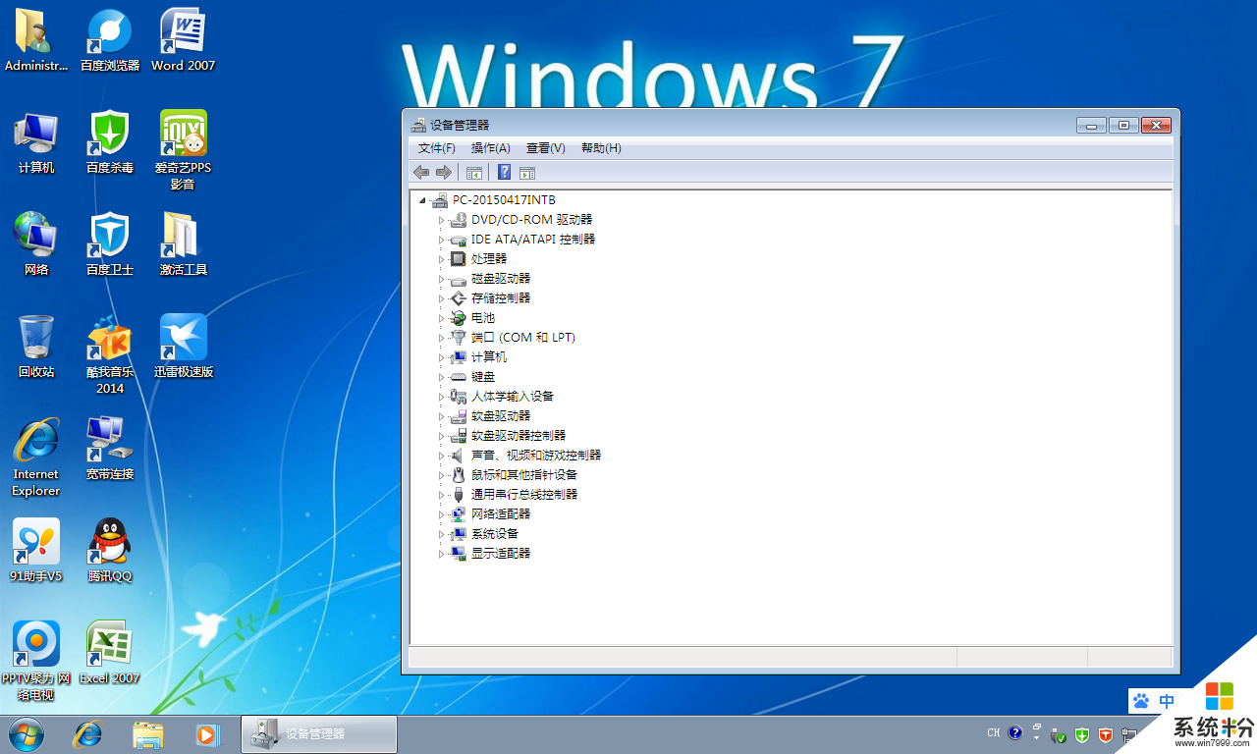Select the 迅雷极速版 desktop icon
This screenshot has height=754, width=1257.
184,346
